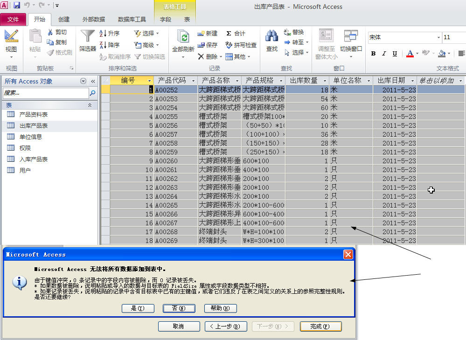
Task: Open 权限 table
Action: pyautogui.click(x=25, y=148)
